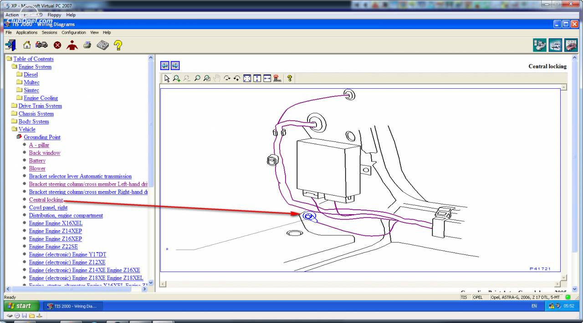583x323 pixels.
Task: Open the View menu in TIS 2000
Action: click(94, 32)
